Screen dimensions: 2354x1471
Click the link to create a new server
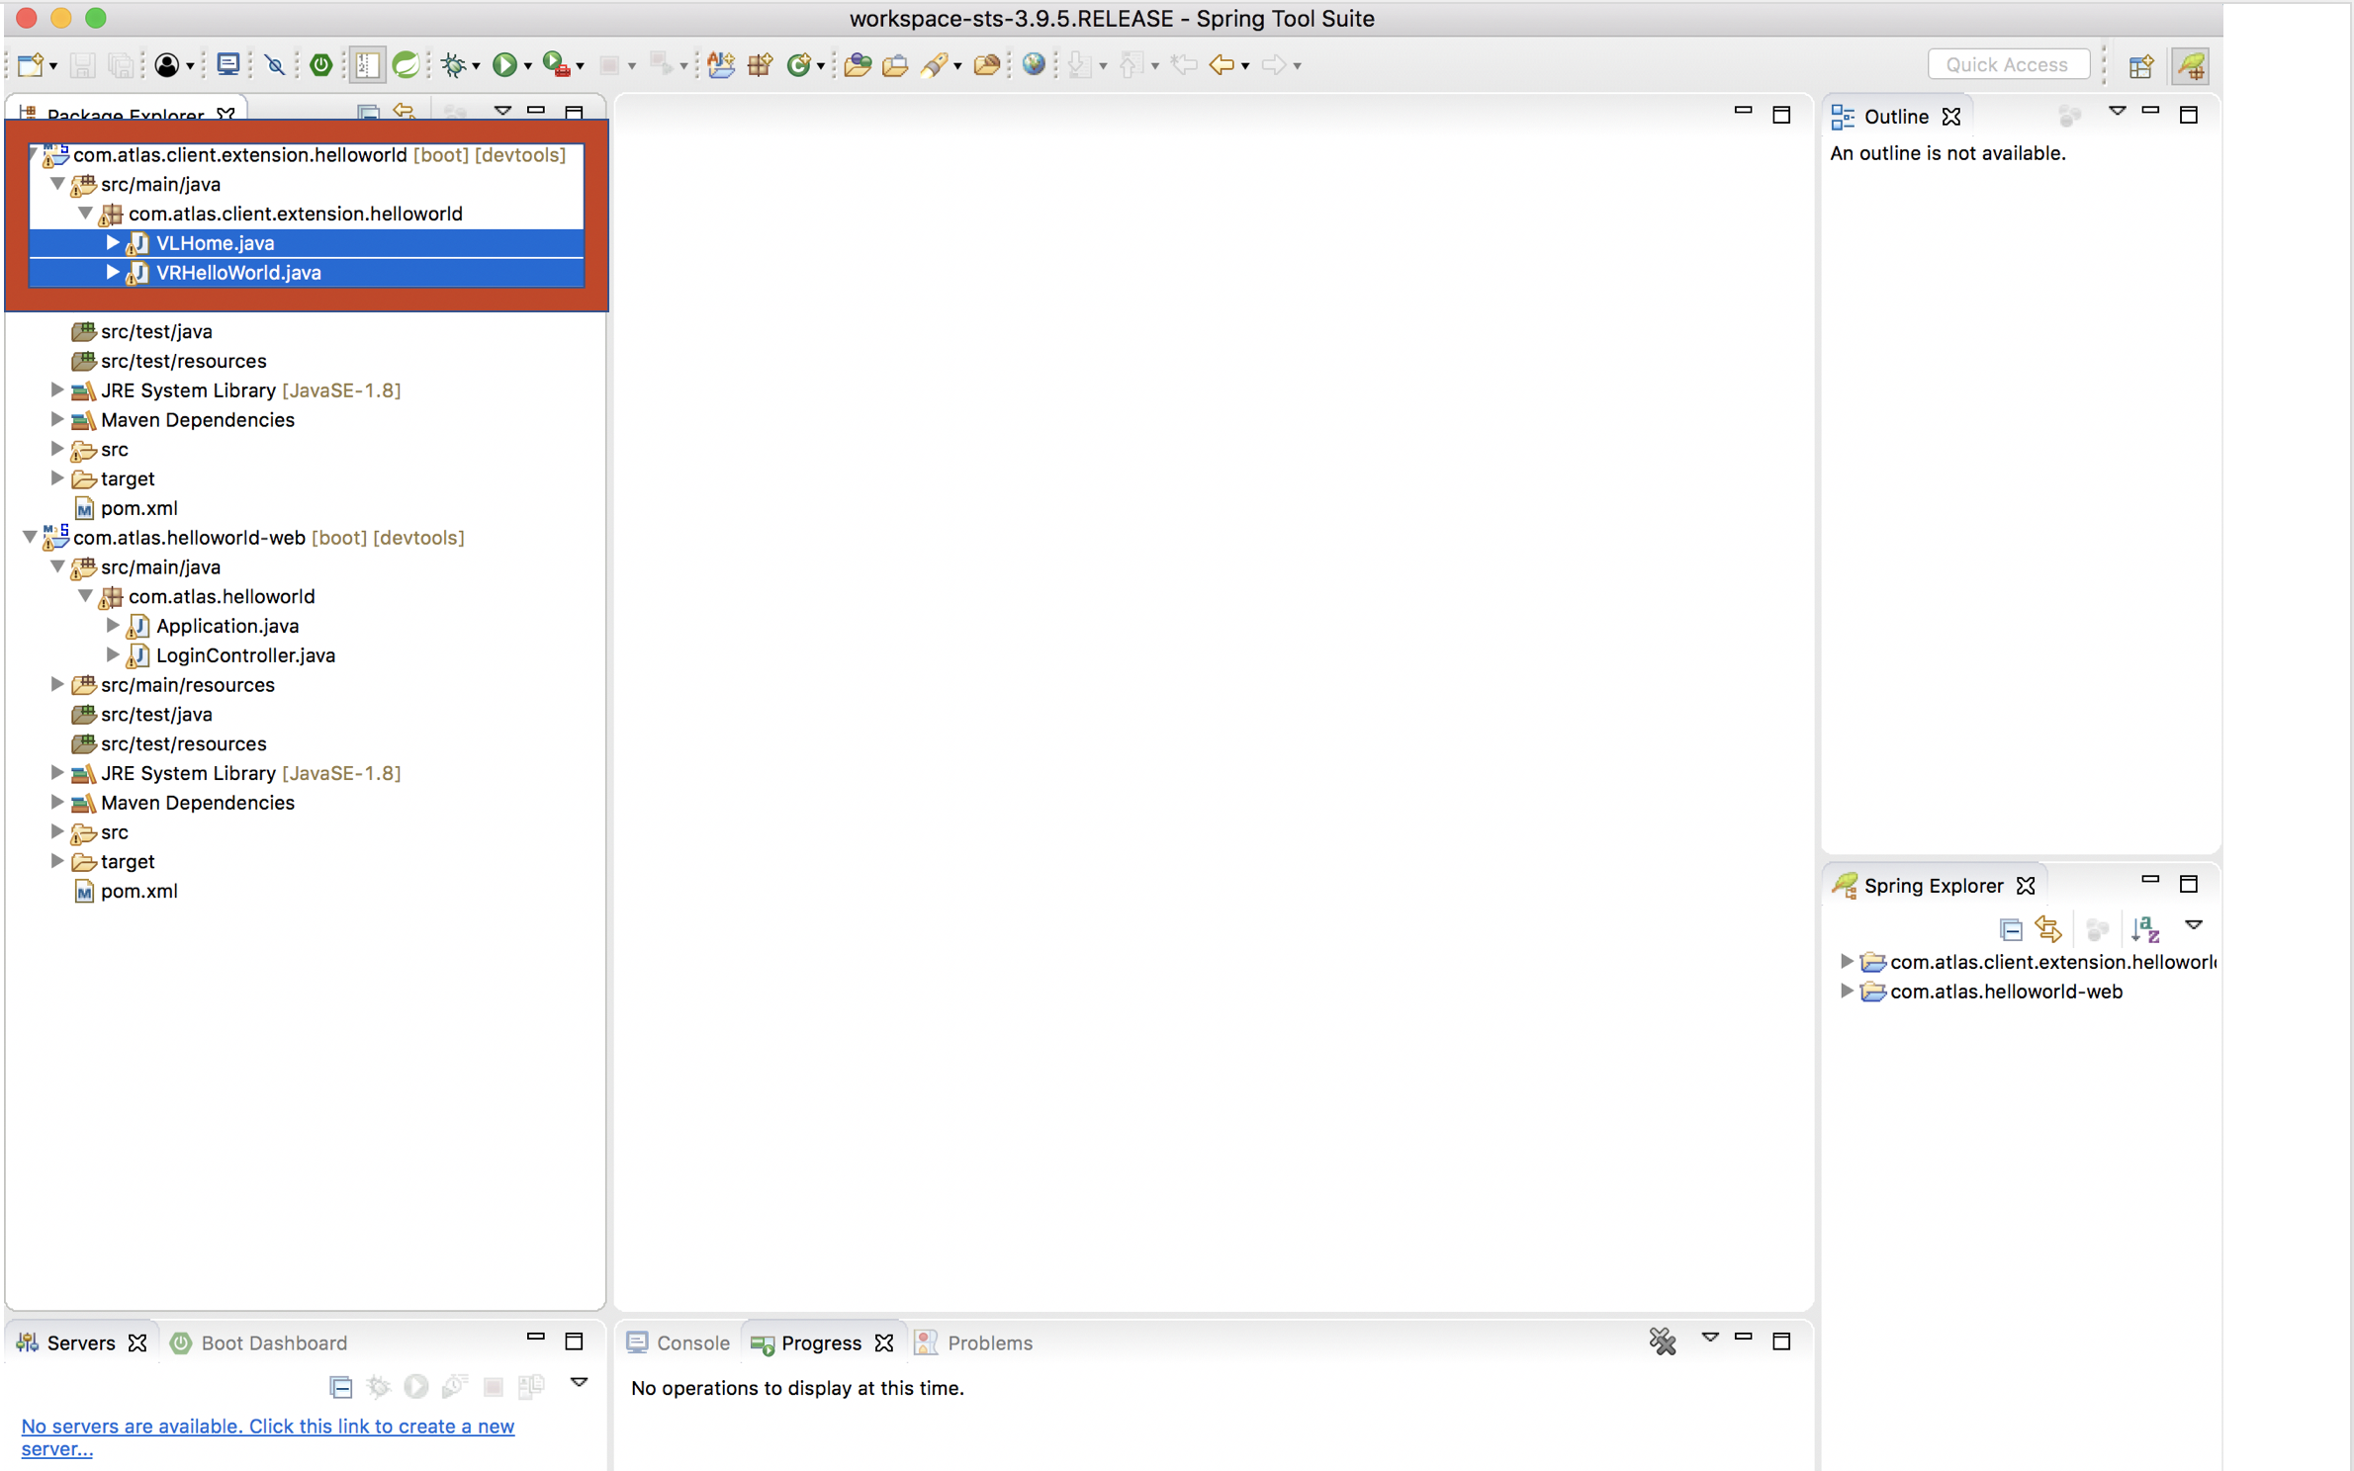(267, 1436)
